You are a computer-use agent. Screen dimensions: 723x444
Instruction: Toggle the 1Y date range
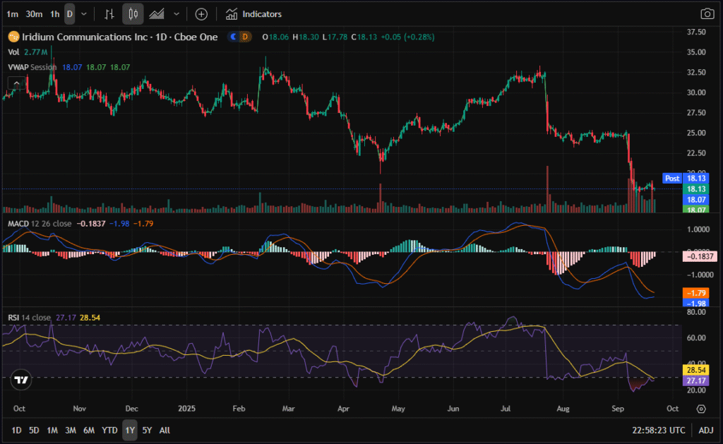pyautogui.click(x=129, y=430)
